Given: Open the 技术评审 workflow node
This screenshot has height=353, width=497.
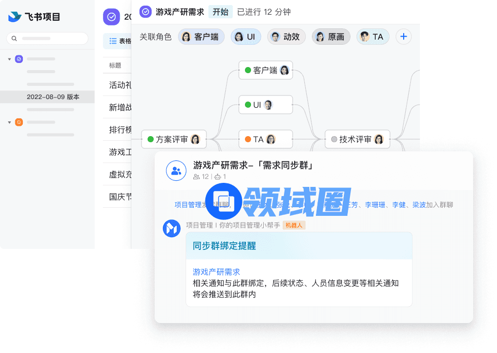Looking at the screenshot, I should point(357,139).
